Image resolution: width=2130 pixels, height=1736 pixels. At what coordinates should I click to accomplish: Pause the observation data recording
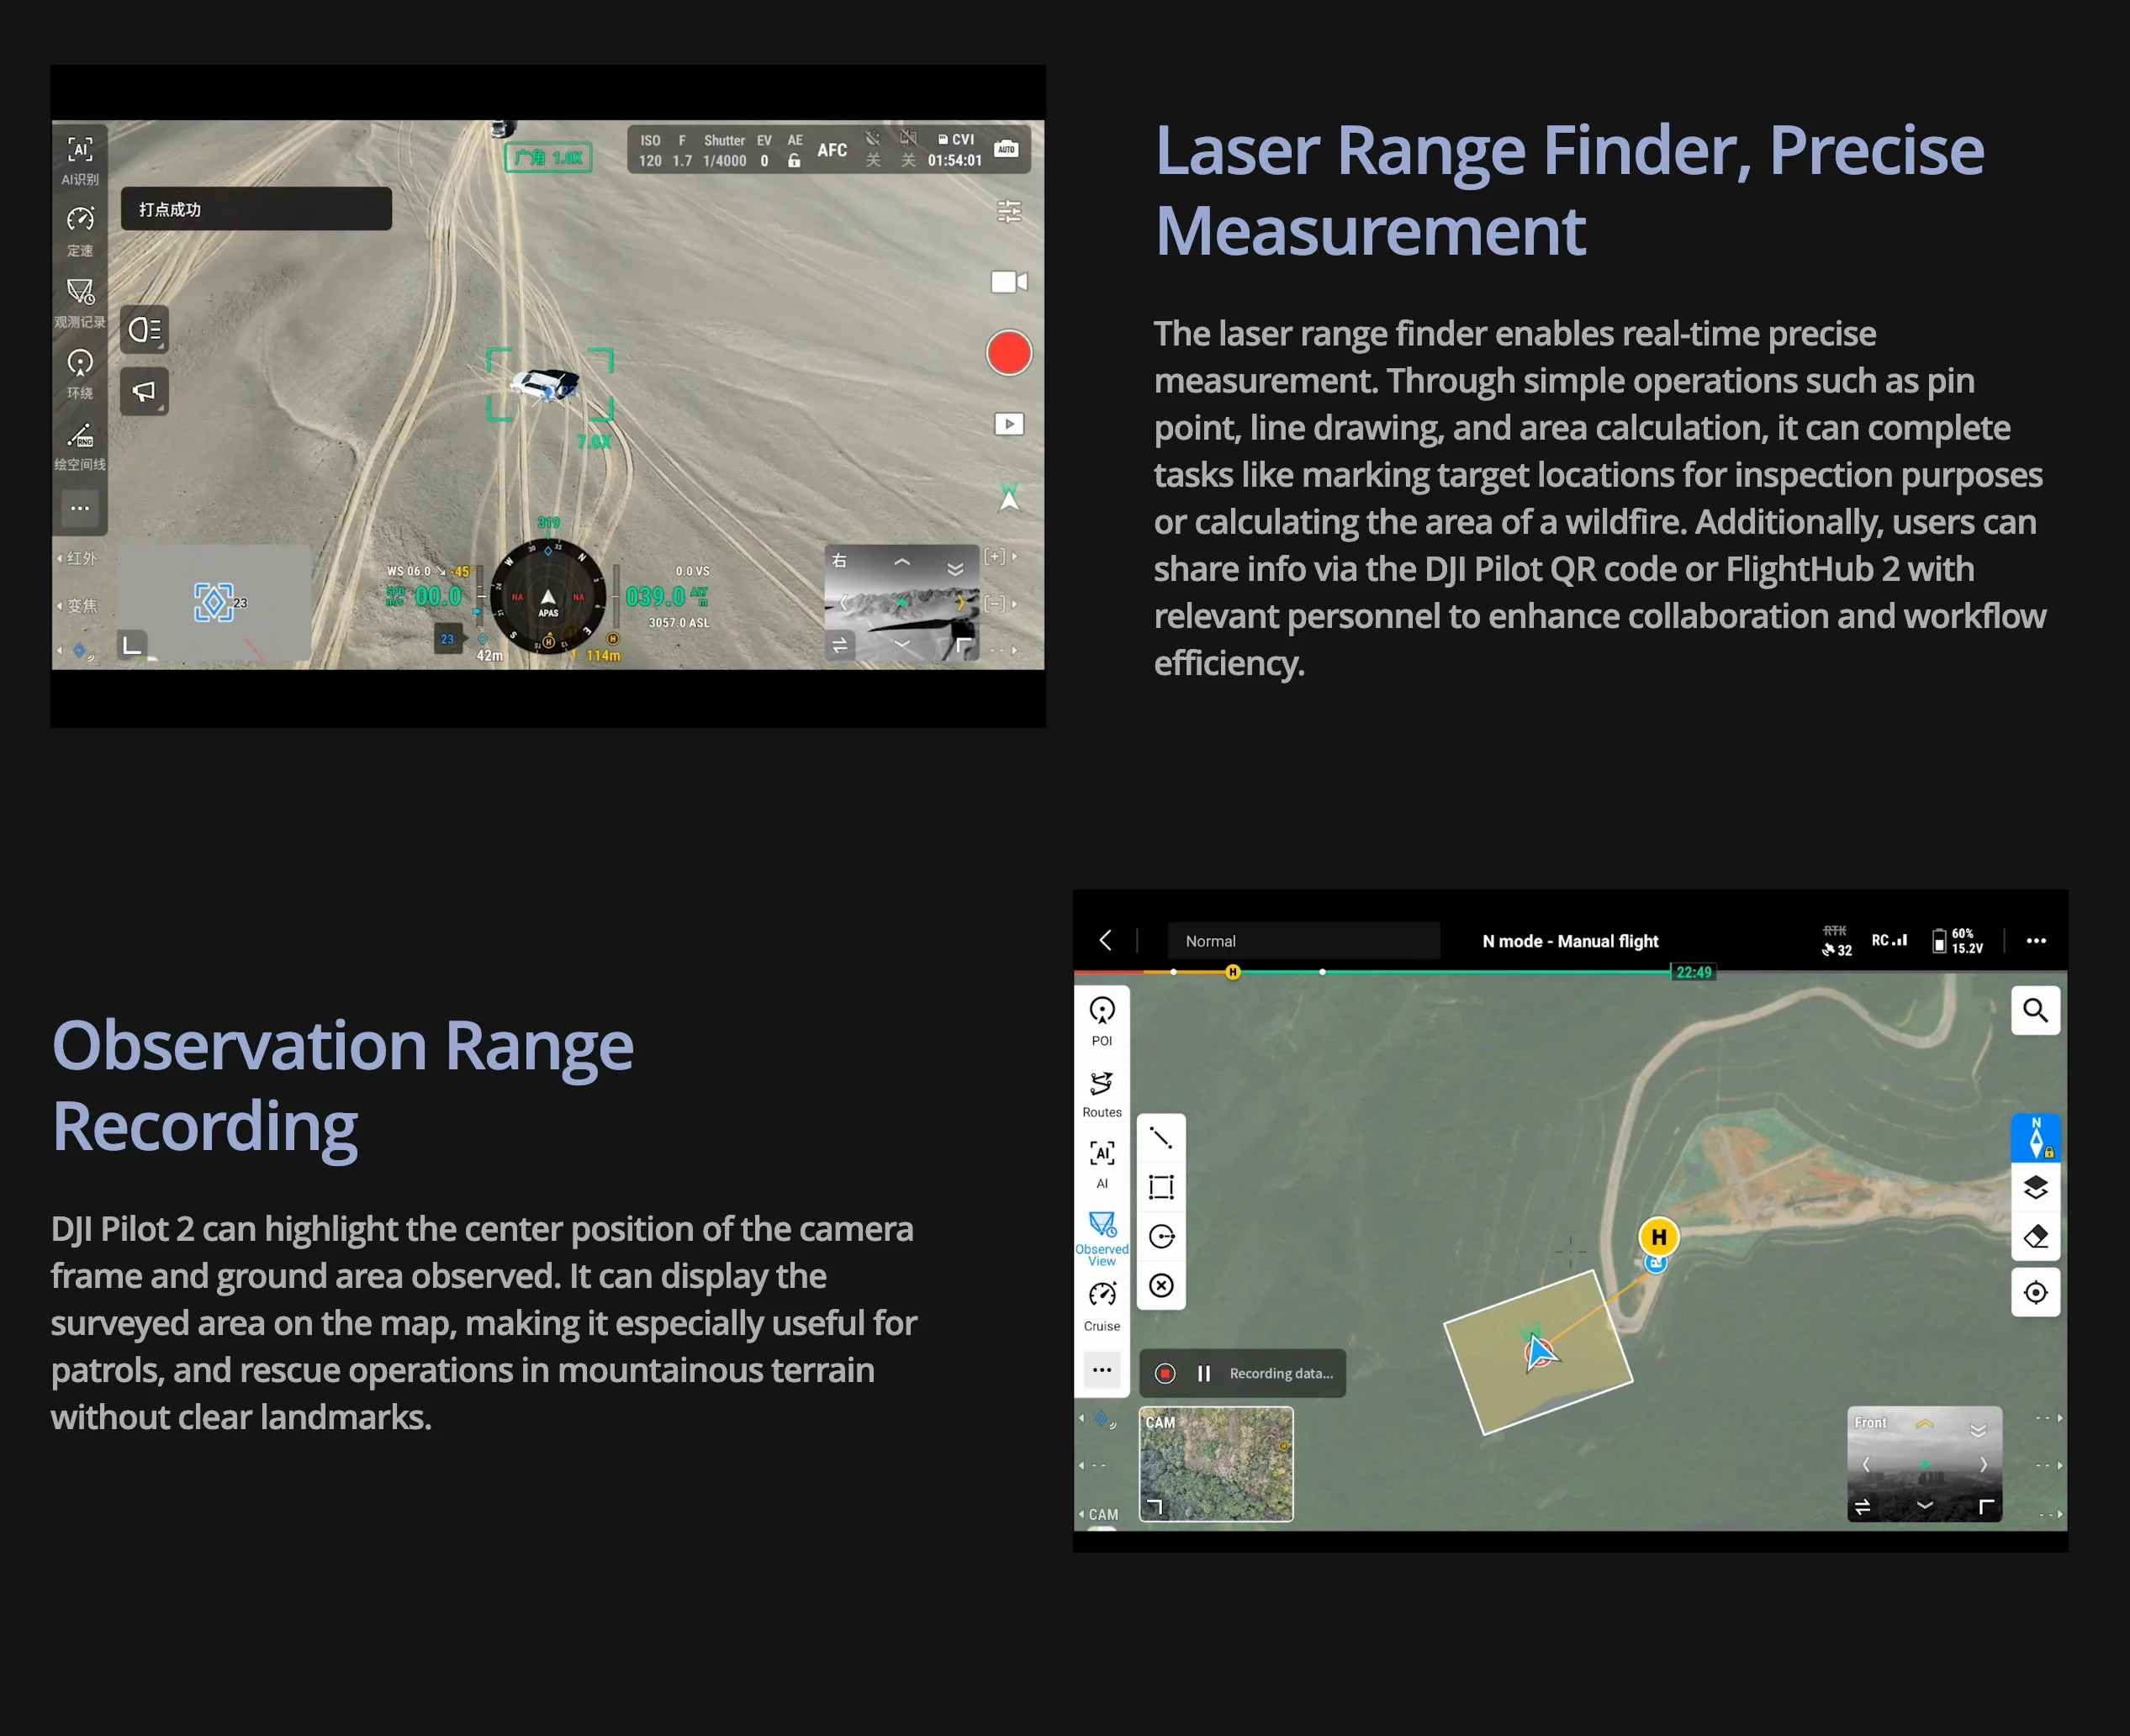[x=1204, y=1373]
